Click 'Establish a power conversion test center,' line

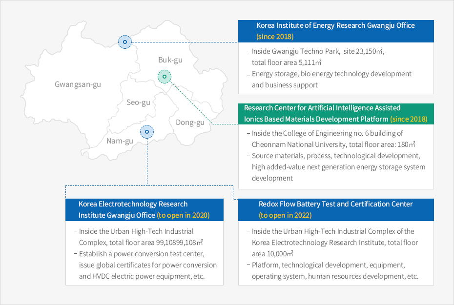pos(142,254)
